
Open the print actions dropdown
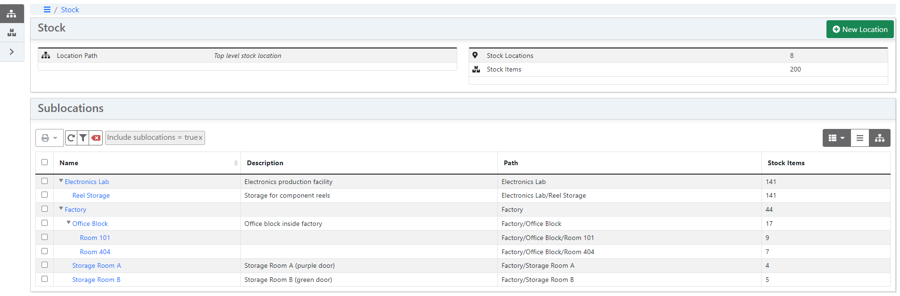click(49, 138)
